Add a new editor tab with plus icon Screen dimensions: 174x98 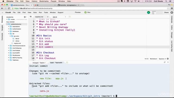tap(70, 17)
